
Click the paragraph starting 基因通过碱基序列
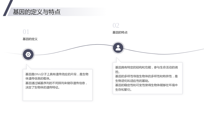(x=56, y=85)
